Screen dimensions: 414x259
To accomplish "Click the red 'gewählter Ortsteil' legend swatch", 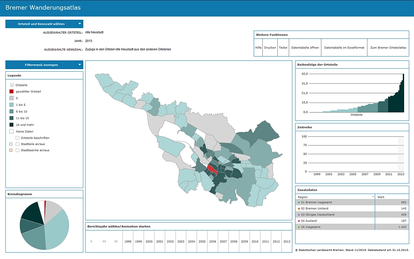I will tap(12, 92).
